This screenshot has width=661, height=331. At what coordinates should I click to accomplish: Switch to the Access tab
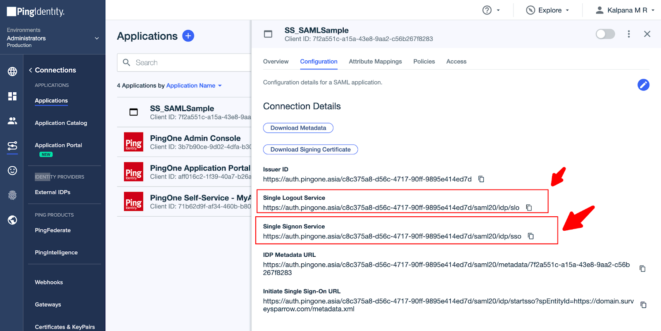pos(456,61)
